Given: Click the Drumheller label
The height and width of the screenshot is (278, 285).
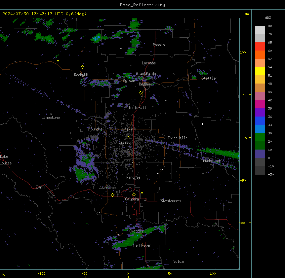Looking at the screenshot, I should [211, 161].
